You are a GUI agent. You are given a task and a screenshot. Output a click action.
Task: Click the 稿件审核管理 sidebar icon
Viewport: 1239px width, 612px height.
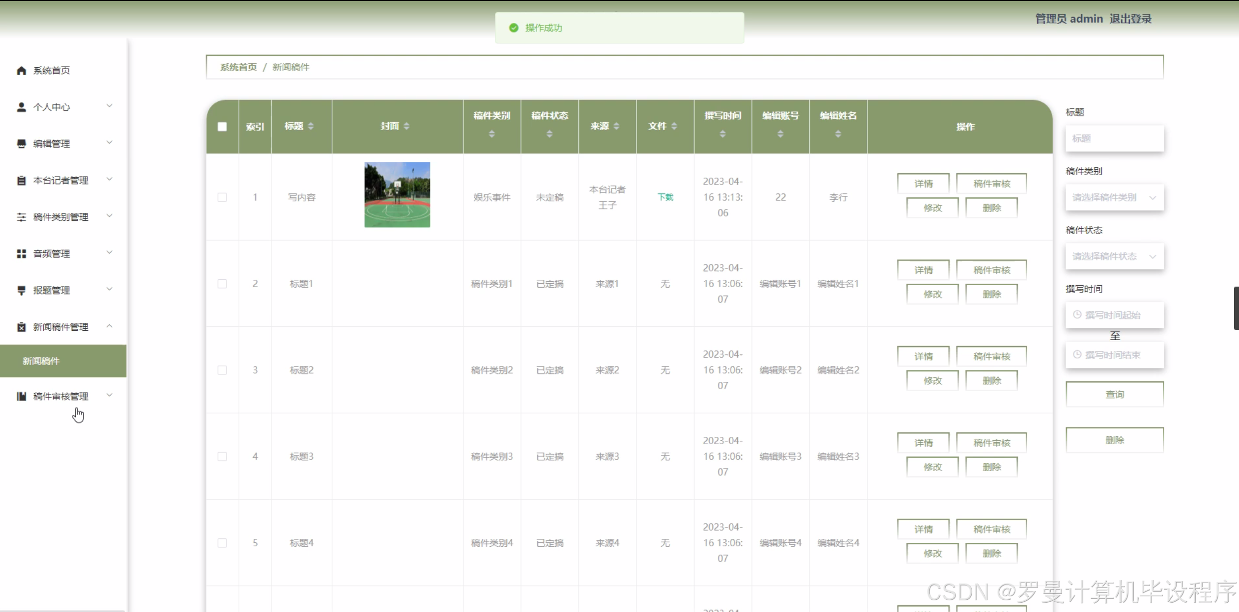(x=21, y=396)
